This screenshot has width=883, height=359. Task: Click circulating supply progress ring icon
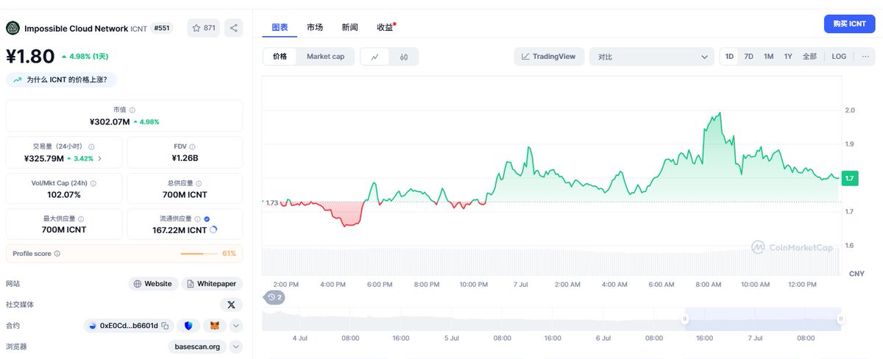click(213, 230)
